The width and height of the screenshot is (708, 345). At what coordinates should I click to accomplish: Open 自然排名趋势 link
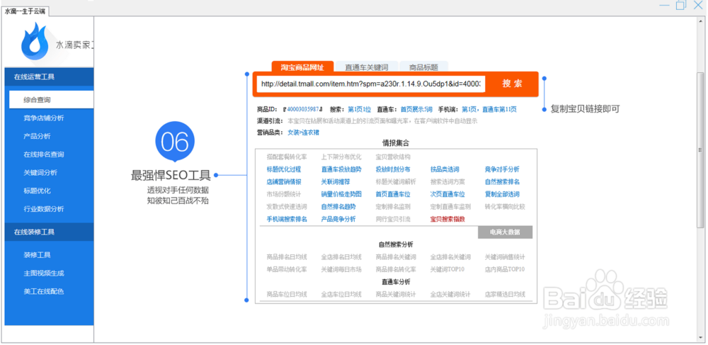(338, 207)
